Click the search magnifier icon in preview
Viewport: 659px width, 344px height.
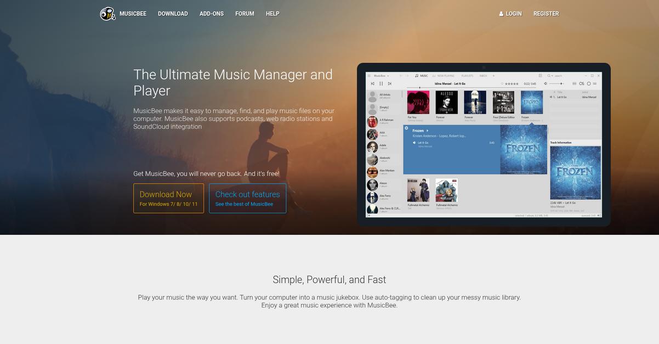[x=549, y=76]
